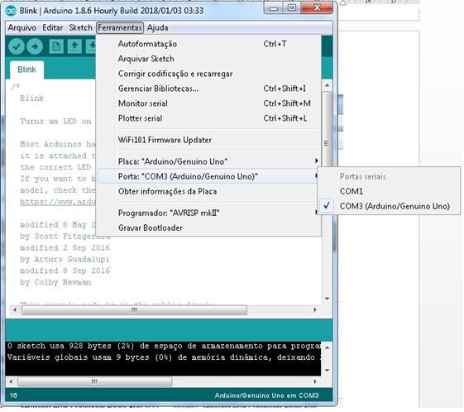Click the console horizontal scrollbar thumb
This screenshot has height=412, width=464.
(x=94, y=381)
